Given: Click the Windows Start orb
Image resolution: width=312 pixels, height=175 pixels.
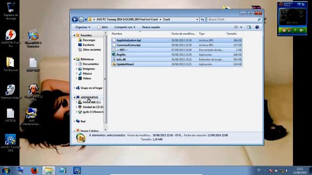Looking at the screenshot, I should pos(6,171).
